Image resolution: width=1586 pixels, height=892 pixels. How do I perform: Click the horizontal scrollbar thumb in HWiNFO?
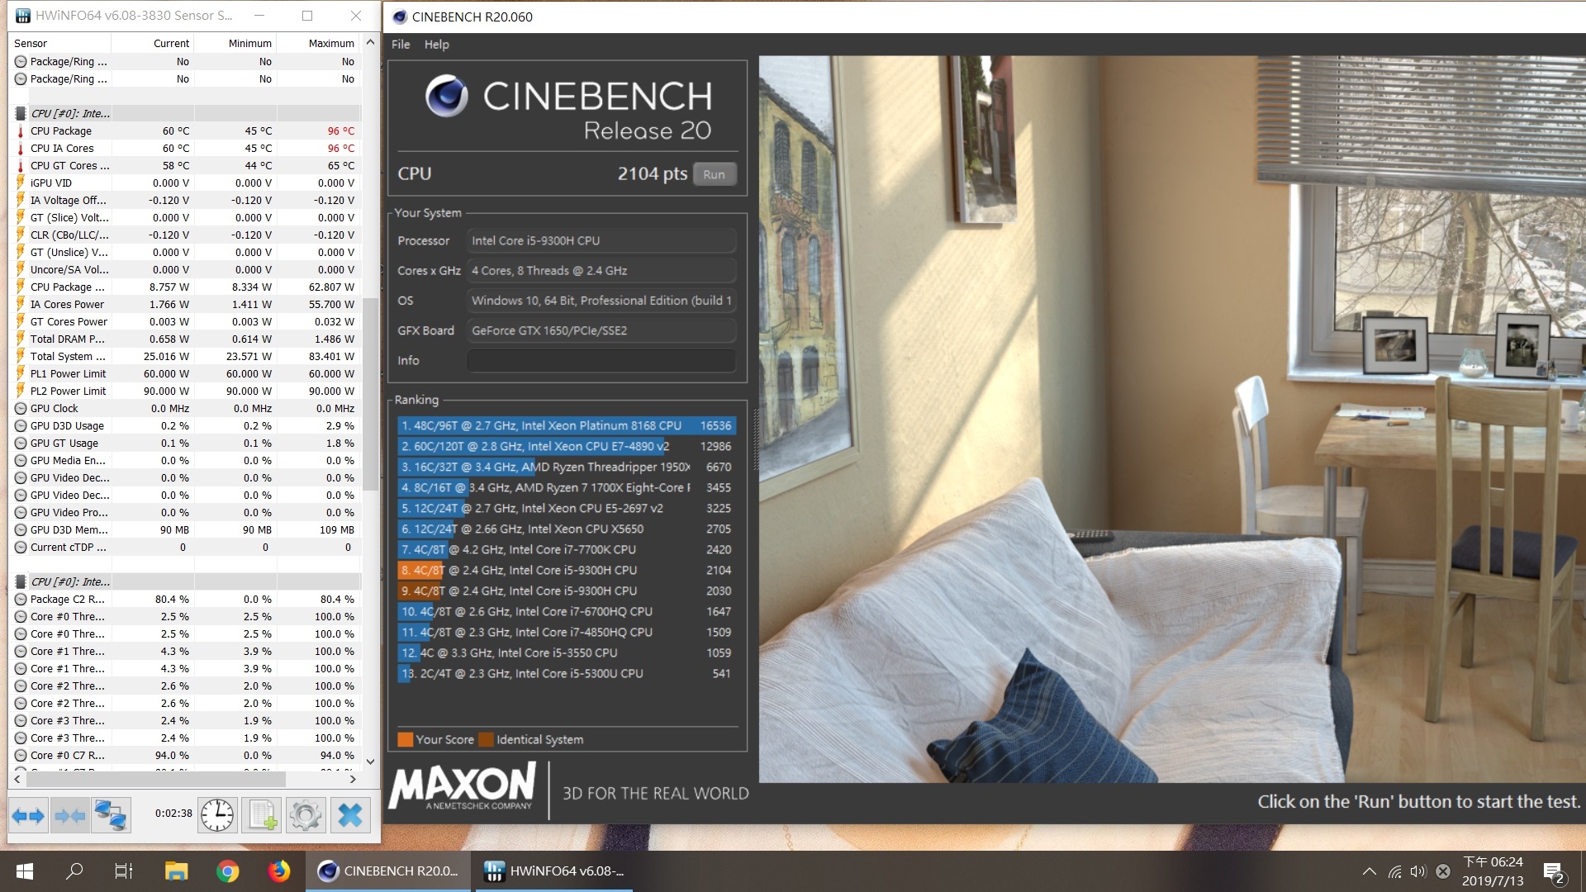tap(157, 779)
